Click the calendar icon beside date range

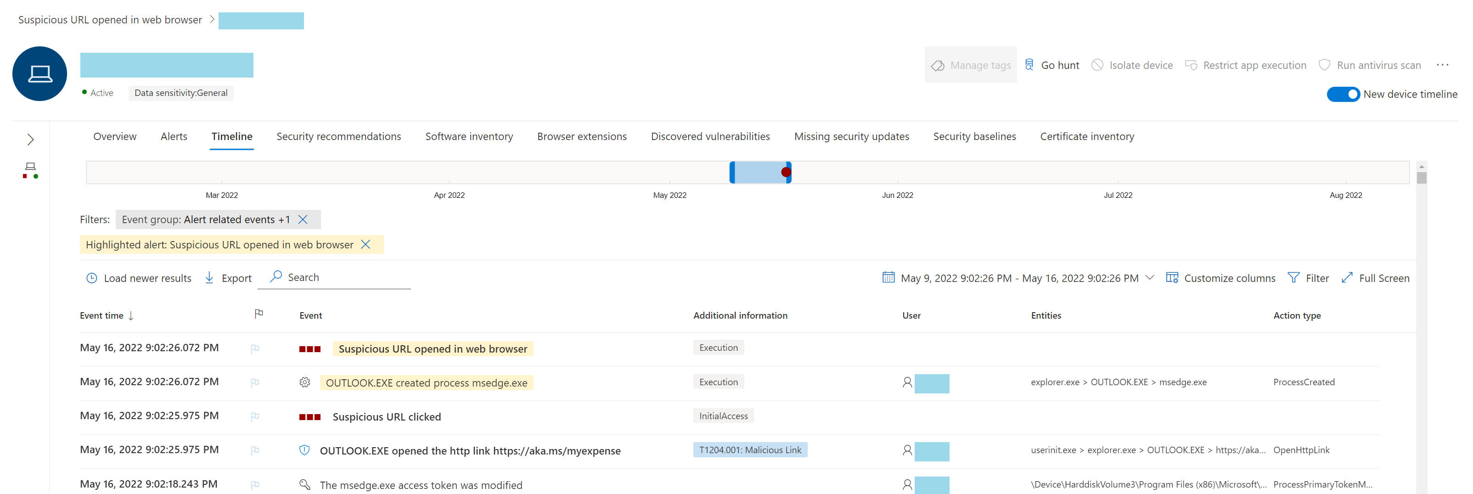click(x=888, y=278)
